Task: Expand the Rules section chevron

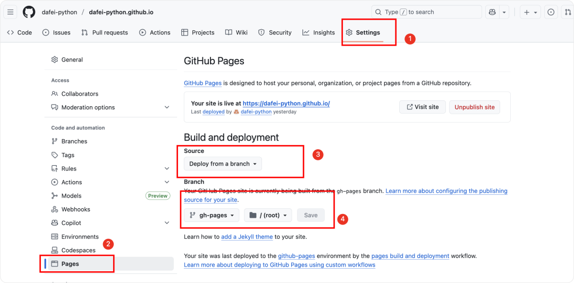Action: coord(167,168)
